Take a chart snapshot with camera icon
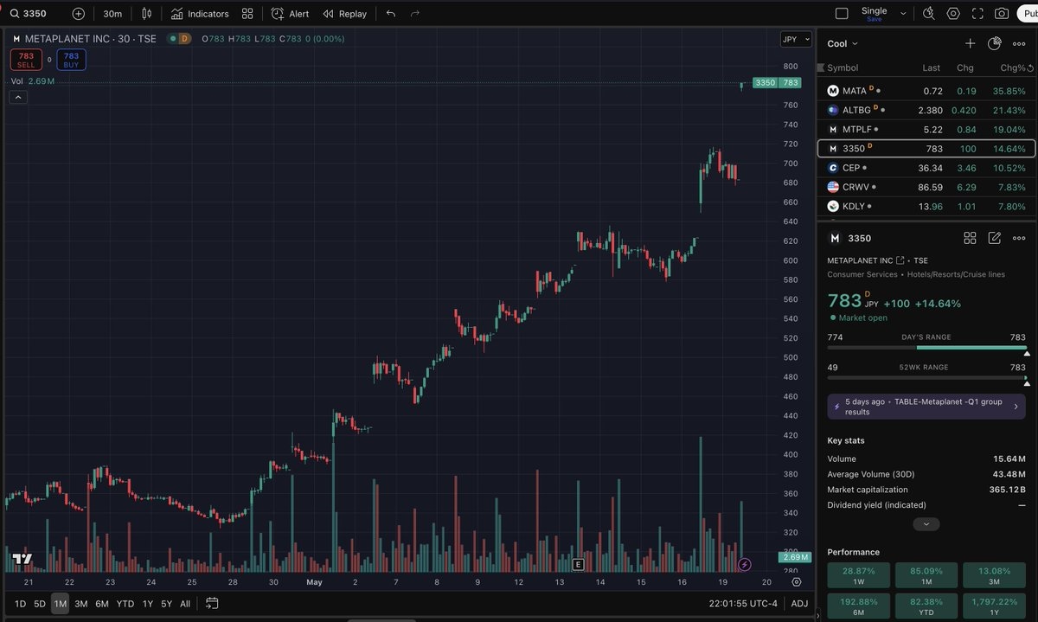1038x622 pixels. [x=1002, y=14]
